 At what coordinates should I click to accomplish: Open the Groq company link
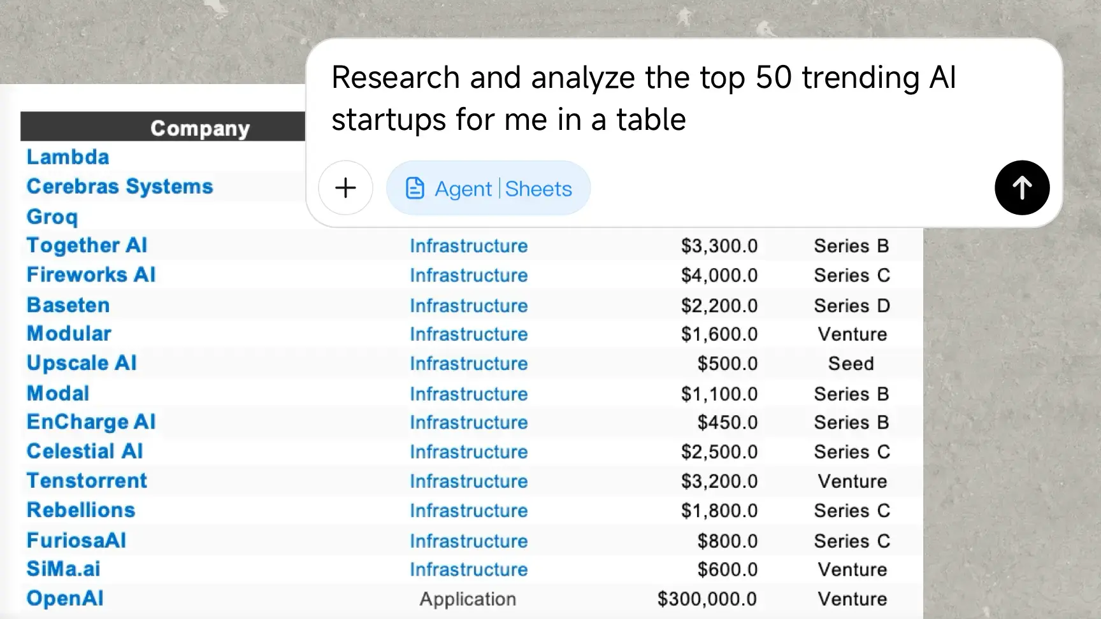pyautogui.click(x=52, y=217)
